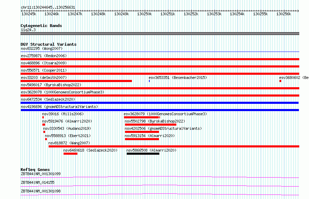The width and height of the screenshot is (309, 199).
Task: Open the nsv5588913 (Ebert2021) variant label
Action: (x=68, y=136)
